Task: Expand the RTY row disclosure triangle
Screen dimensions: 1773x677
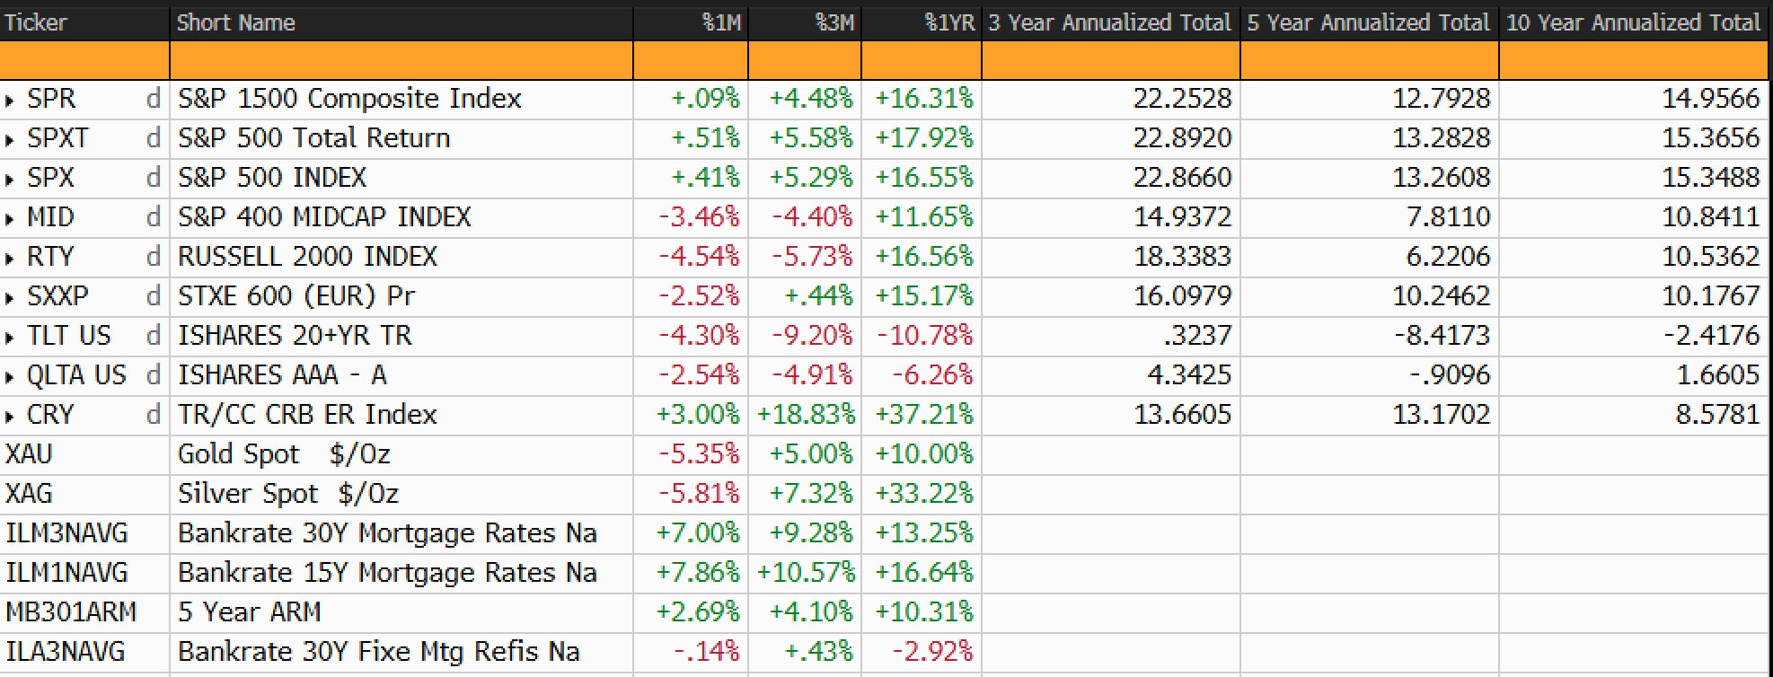Action: pyautogui.click(x=10, y=259)
